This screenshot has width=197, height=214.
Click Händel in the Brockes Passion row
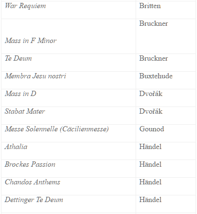click(151, 164)
